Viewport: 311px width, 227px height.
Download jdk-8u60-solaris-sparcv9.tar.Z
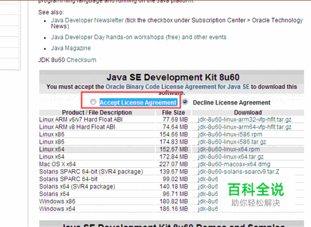pyautogui.click(x=239, y=172)
